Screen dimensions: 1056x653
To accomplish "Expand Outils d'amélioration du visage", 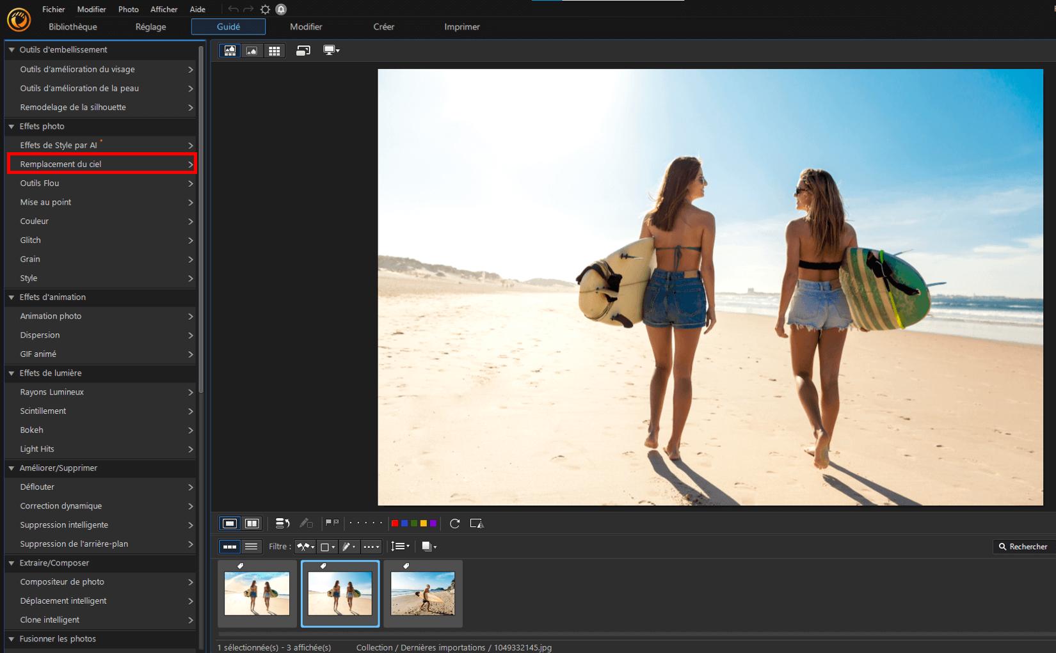I will [99, 69].
